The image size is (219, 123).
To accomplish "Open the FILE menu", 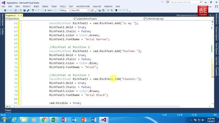I will pyautogui.click(x=3, y=6).
